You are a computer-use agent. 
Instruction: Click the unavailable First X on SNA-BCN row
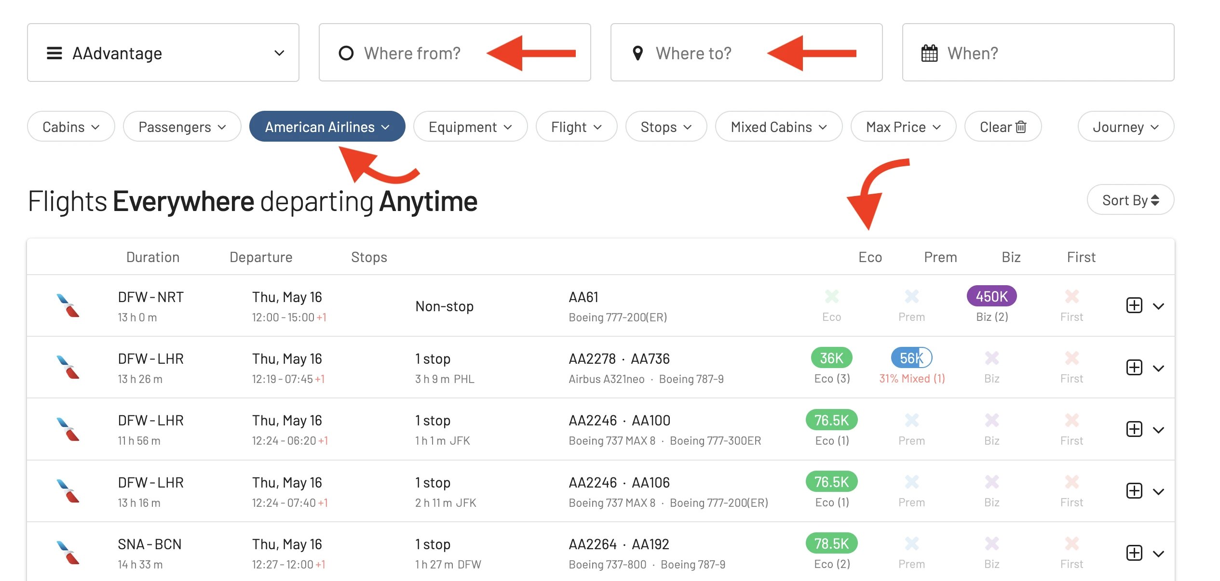[1071, 543]
